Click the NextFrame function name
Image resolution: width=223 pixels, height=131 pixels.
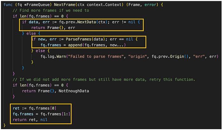pyautogui.click(x=65, y=5)
